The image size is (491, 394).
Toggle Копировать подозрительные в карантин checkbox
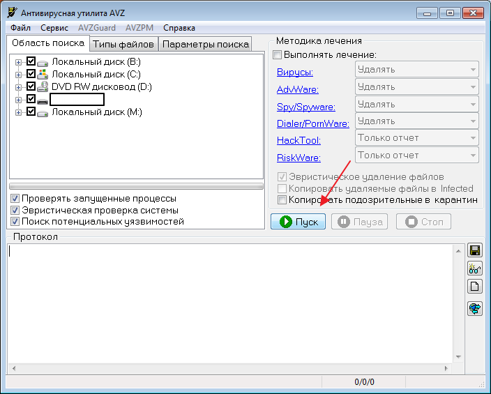282,200
